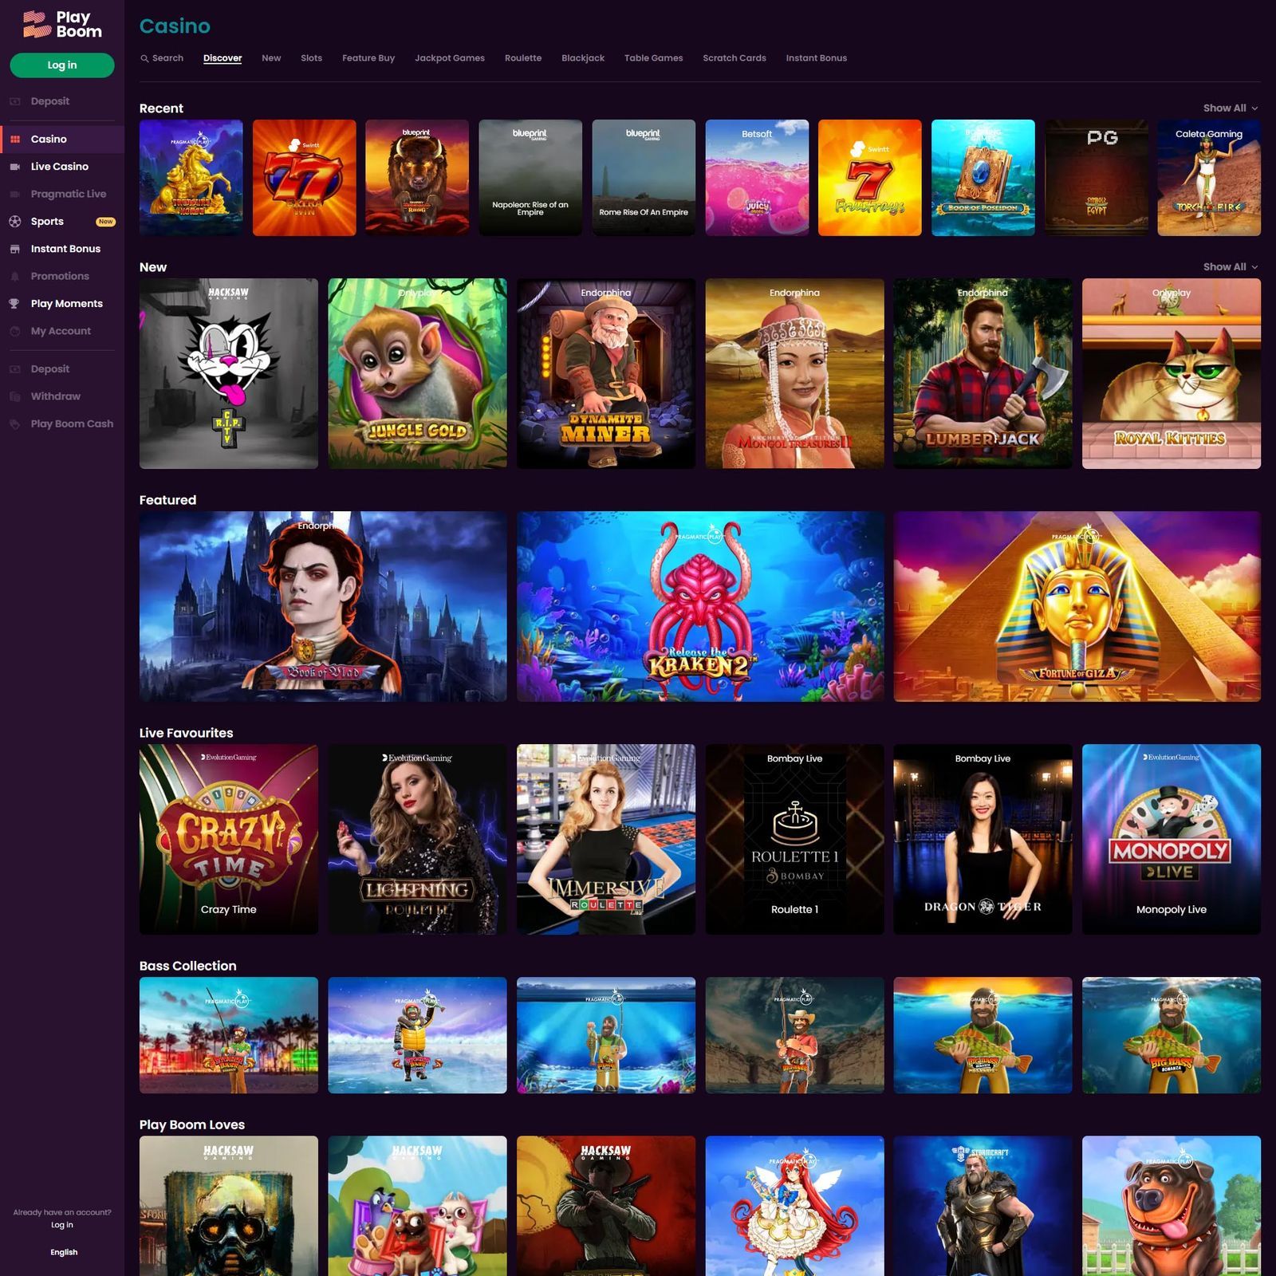
Task: Open the Jungle Gold game
Action: [x=417, y=373]
